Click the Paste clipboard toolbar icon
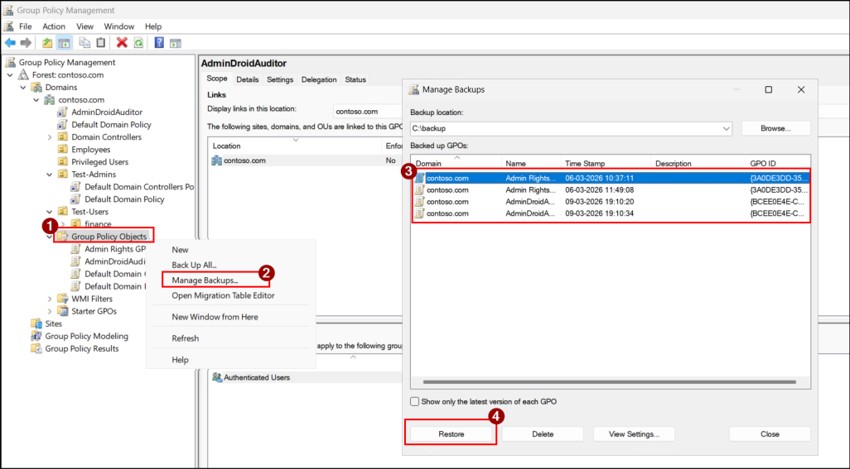This screenshot has height=469, width=850. (x=101, y=43)
